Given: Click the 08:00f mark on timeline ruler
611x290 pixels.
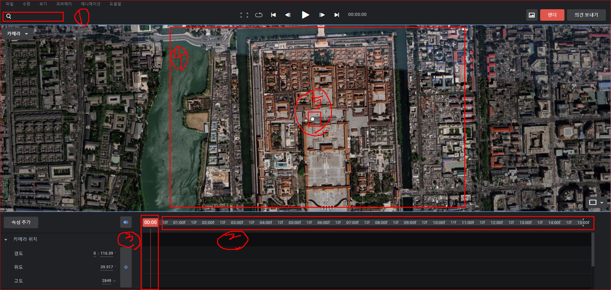Looking at the screenshot, I should (381, 222).
